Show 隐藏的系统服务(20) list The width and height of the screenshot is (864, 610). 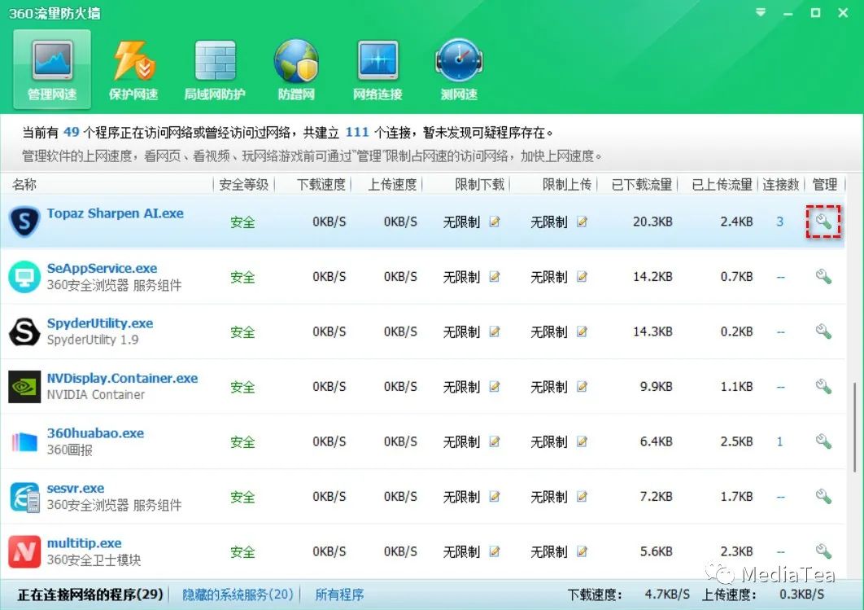click(238, 595)
